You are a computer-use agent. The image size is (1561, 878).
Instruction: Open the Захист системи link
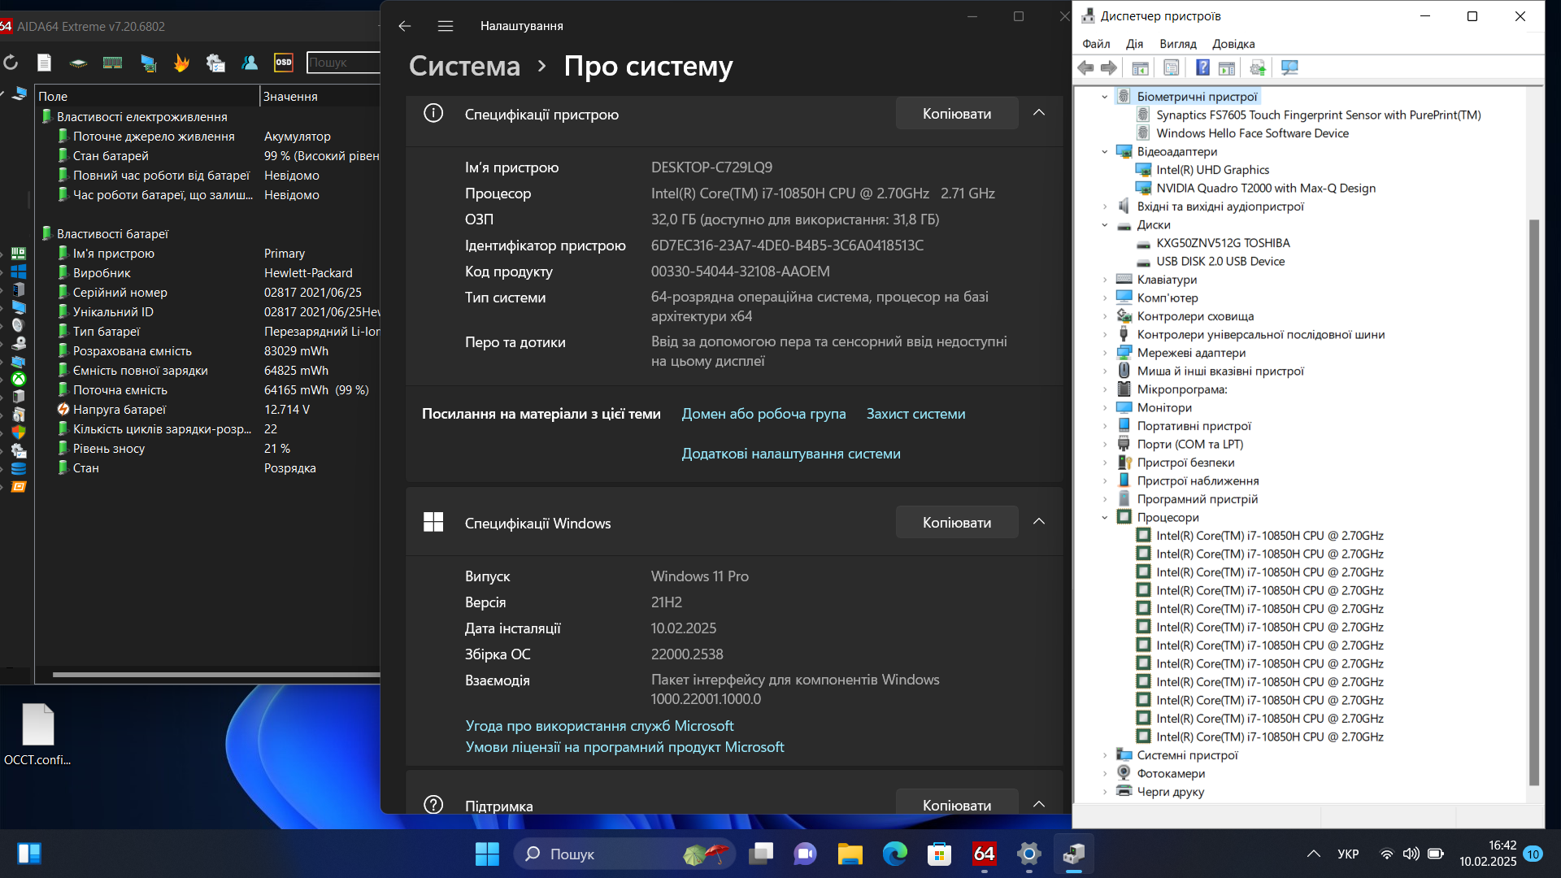click(915, 414)
